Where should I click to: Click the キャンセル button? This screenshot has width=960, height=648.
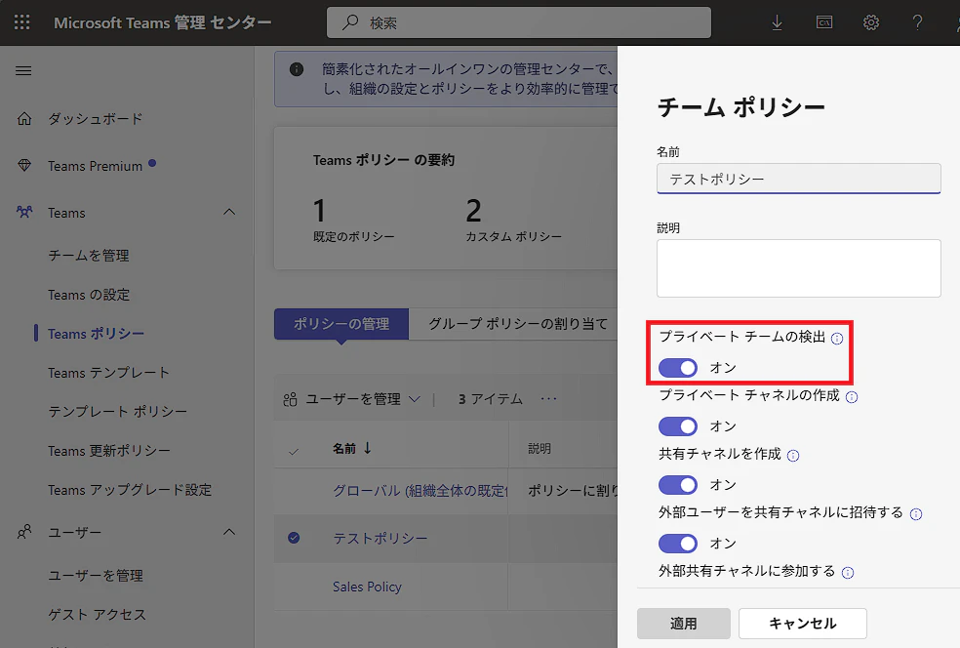[803, 624]
